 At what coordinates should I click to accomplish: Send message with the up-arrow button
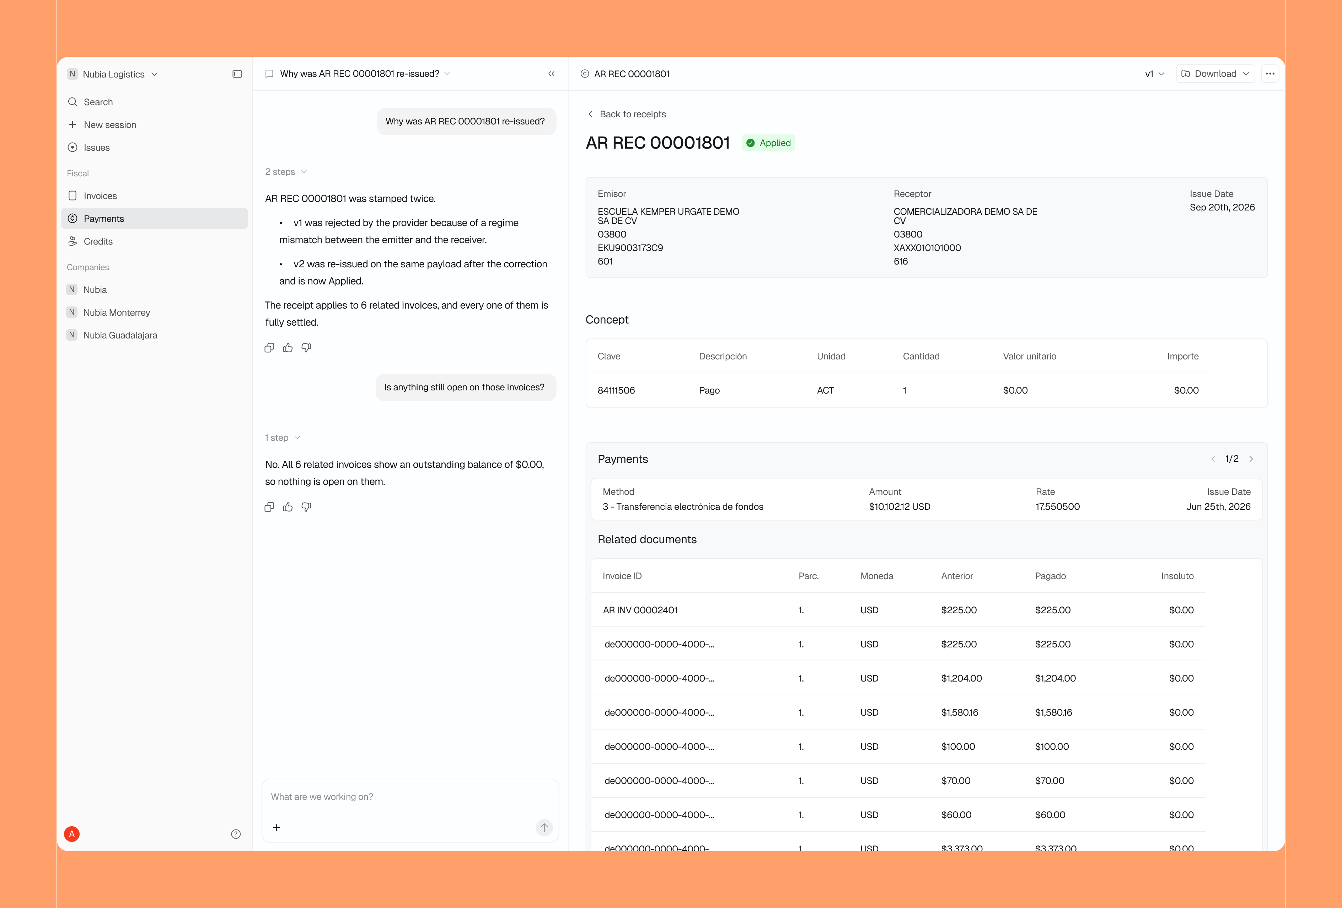pos(544,827)
